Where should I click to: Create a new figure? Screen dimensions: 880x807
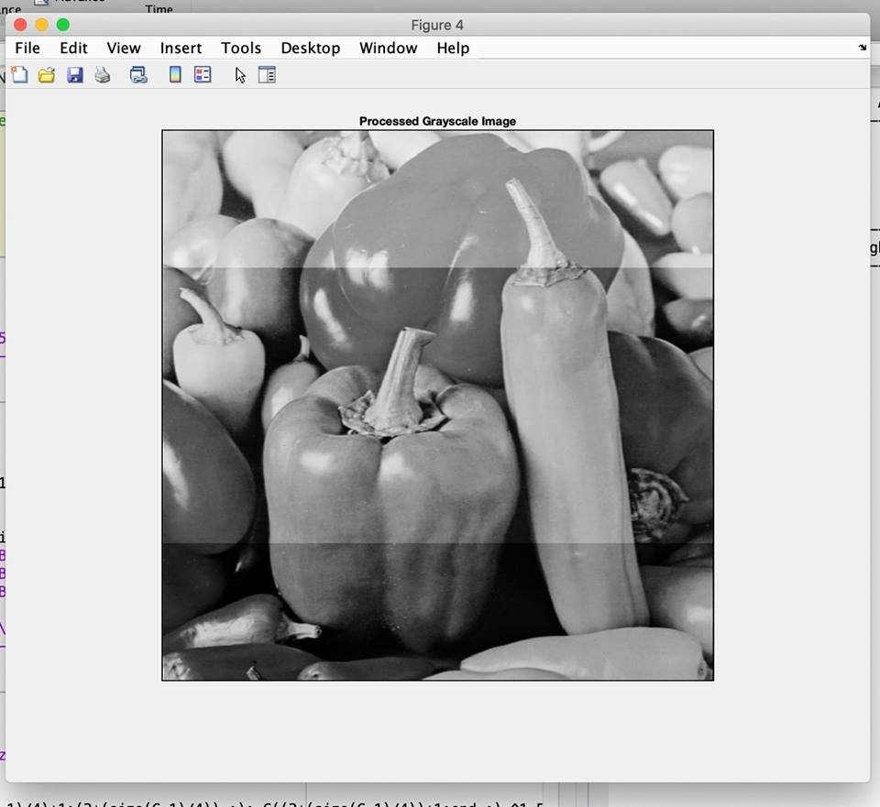[x=19, y=74]
